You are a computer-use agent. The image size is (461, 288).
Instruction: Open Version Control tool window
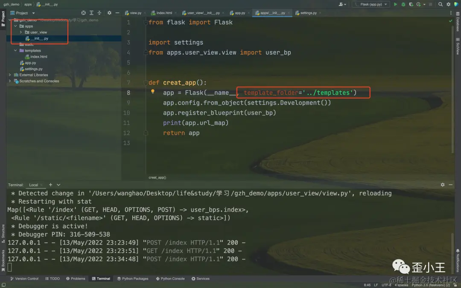pyautogui.click(x=24, y=279)
